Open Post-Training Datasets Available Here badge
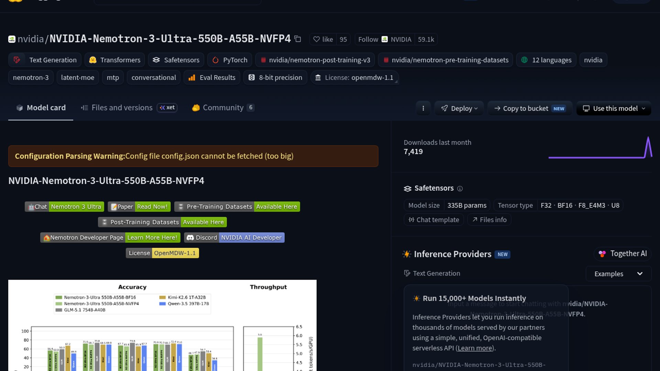This screenshot has width=660, height=371. click(x=162, y=222)
